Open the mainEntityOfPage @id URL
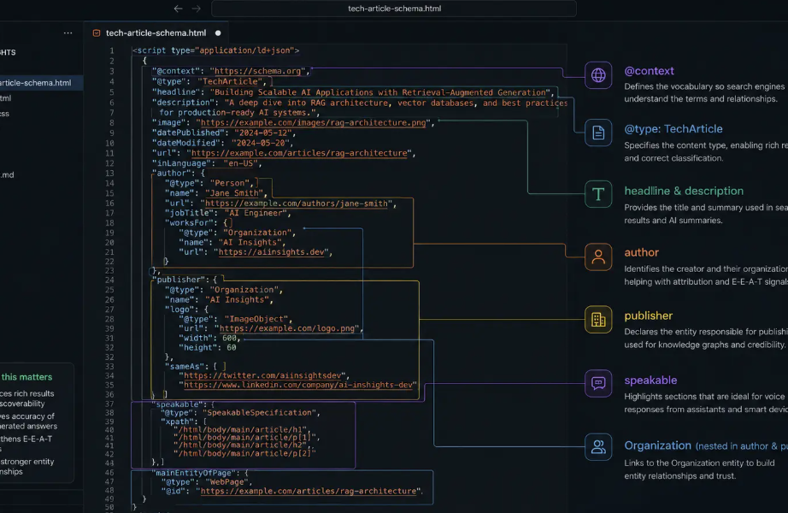The width and height of the screenshot is (788, 513). click(309, 491)
